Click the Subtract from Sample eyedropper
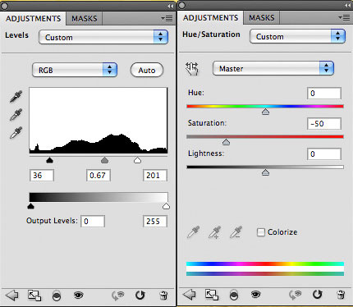The width and height of the screenshot is (353, 307). tap(236, 232)
